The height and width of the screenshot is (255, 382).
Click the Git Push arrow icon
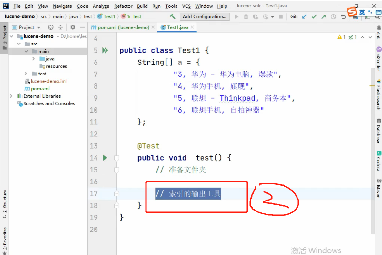324,16
